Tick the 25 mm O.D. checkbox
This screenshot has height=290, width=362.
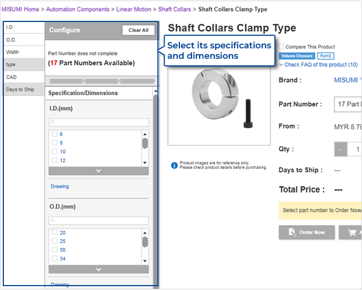pos(54,241)
